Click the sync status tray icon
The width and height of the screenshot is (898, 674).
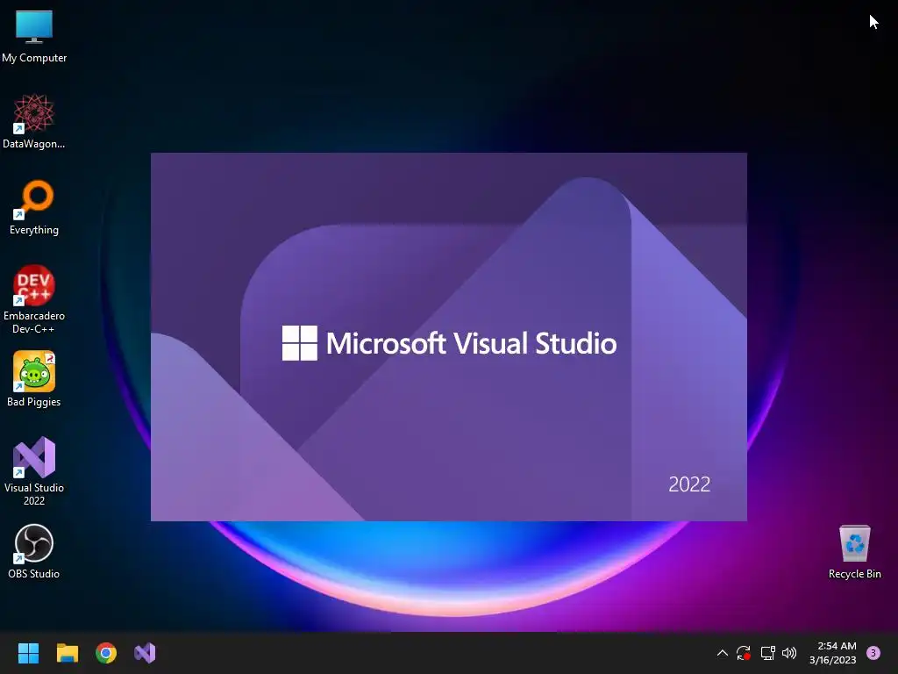pos(744,653)
